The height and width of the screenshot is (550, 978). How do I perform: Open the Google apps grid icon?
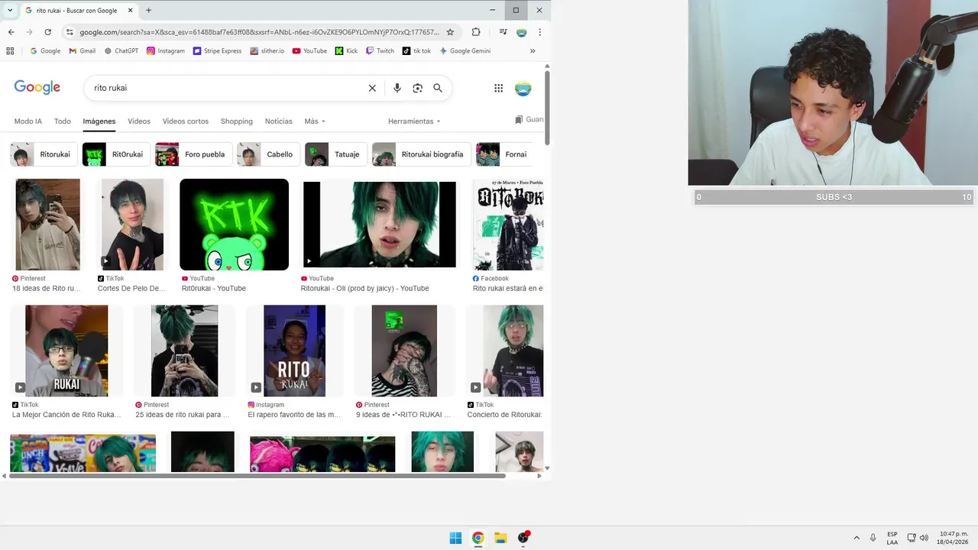point(498,88)
